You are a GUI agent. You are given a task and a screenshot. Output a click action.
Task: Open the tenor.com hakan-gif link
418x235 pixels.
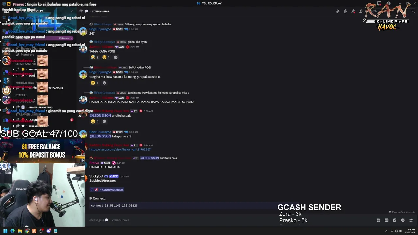(x=120, y=149)
